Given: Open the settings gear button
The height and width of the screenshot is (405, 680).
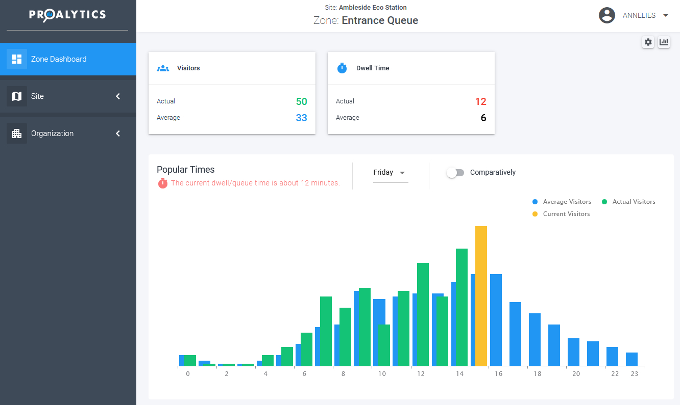Looking at the screenshot, I should click(648, 42).
